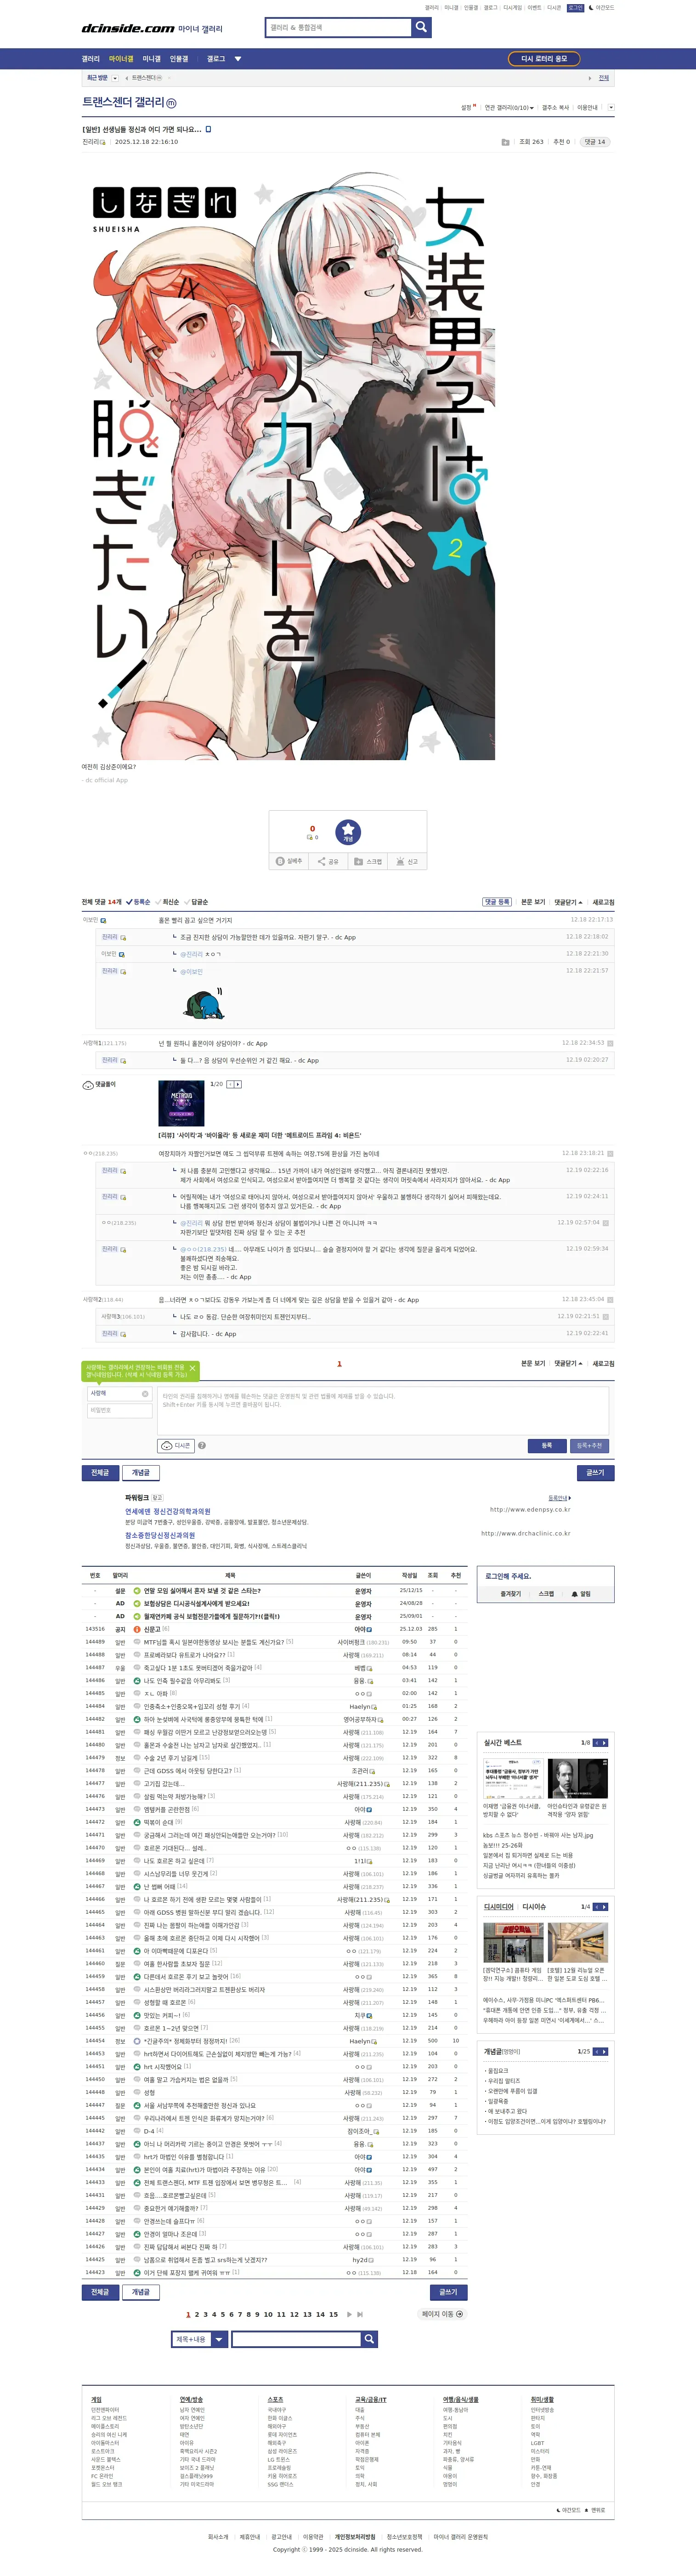
Task: Open the dcinside.com logo homepage
Action: [128, 29]
